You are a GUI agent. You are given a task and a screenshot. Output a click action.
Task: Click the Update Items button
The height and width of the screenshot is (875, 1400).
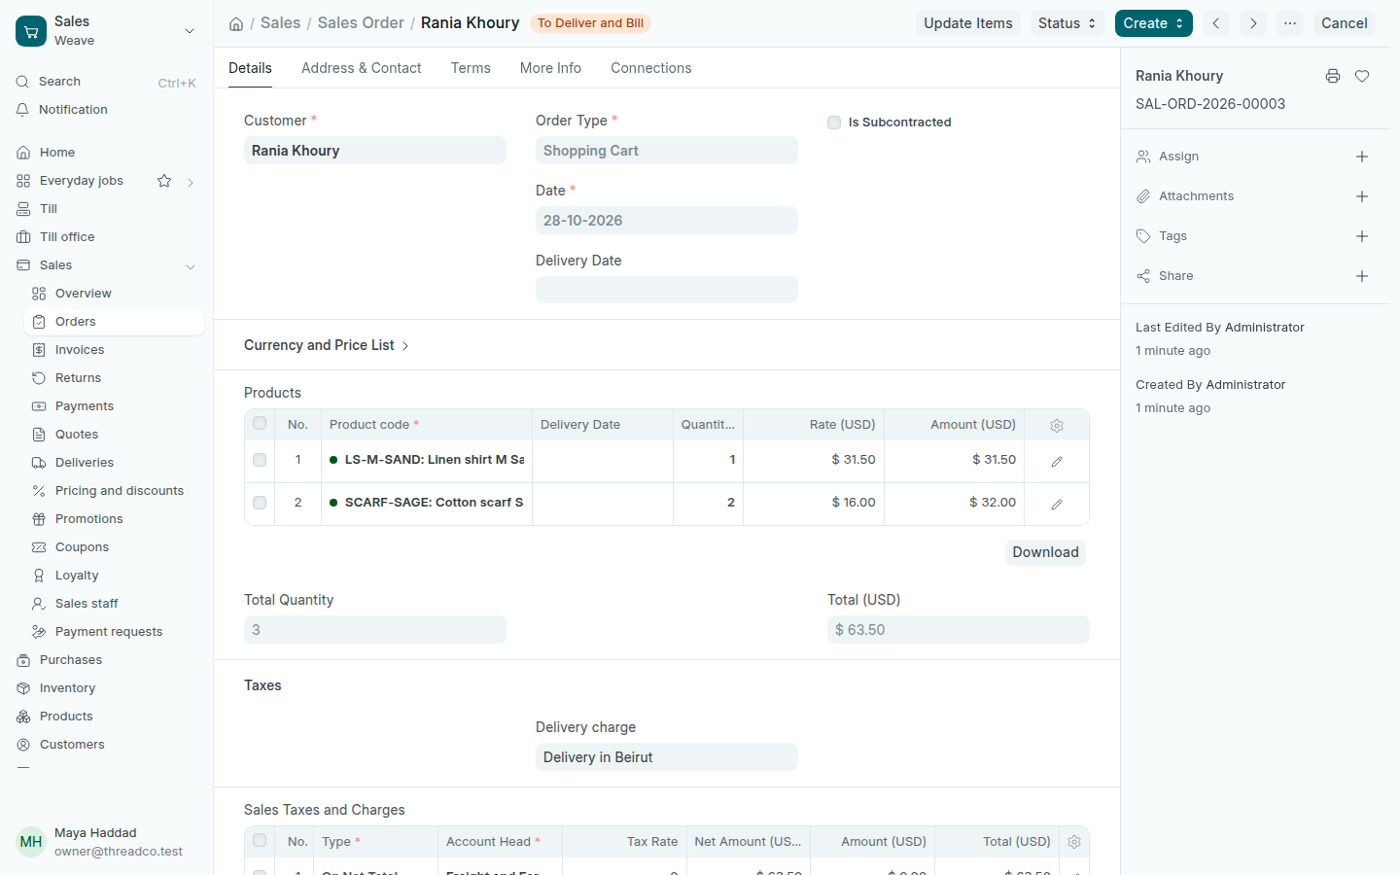[x=968, y=23]
